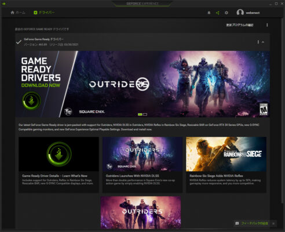
Task: Check for updates button
Action: (240, 25)
